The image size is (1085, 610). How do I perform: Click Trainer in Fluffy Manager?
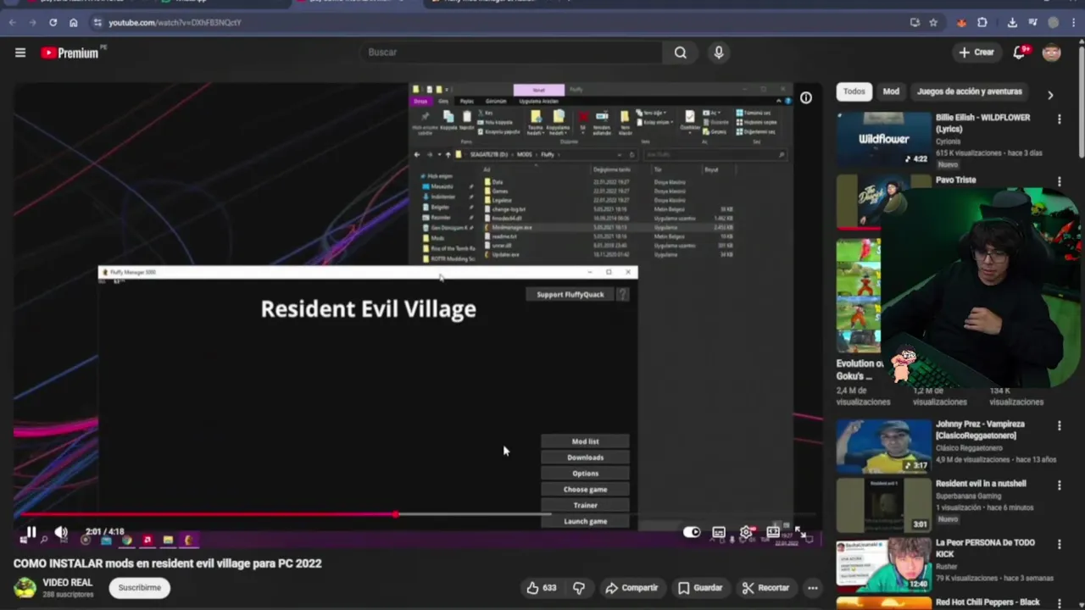[x=585, y=506]
